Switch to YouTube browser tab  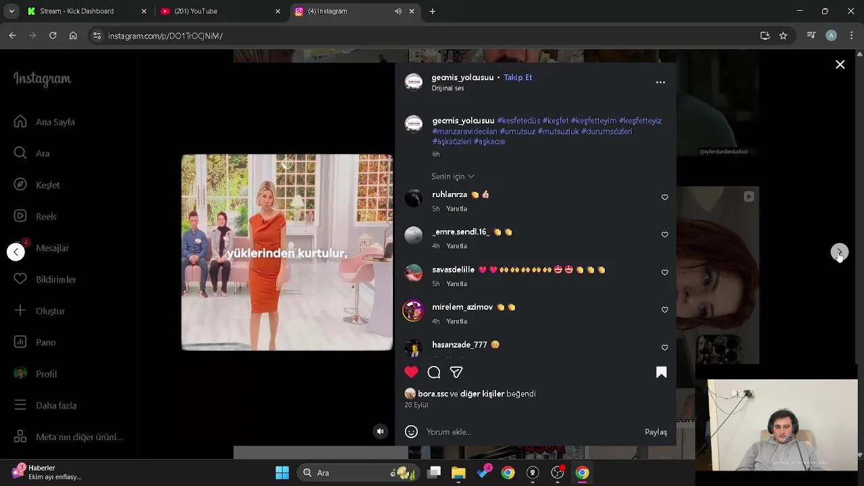pyautogui.click(x=220, y=11)
